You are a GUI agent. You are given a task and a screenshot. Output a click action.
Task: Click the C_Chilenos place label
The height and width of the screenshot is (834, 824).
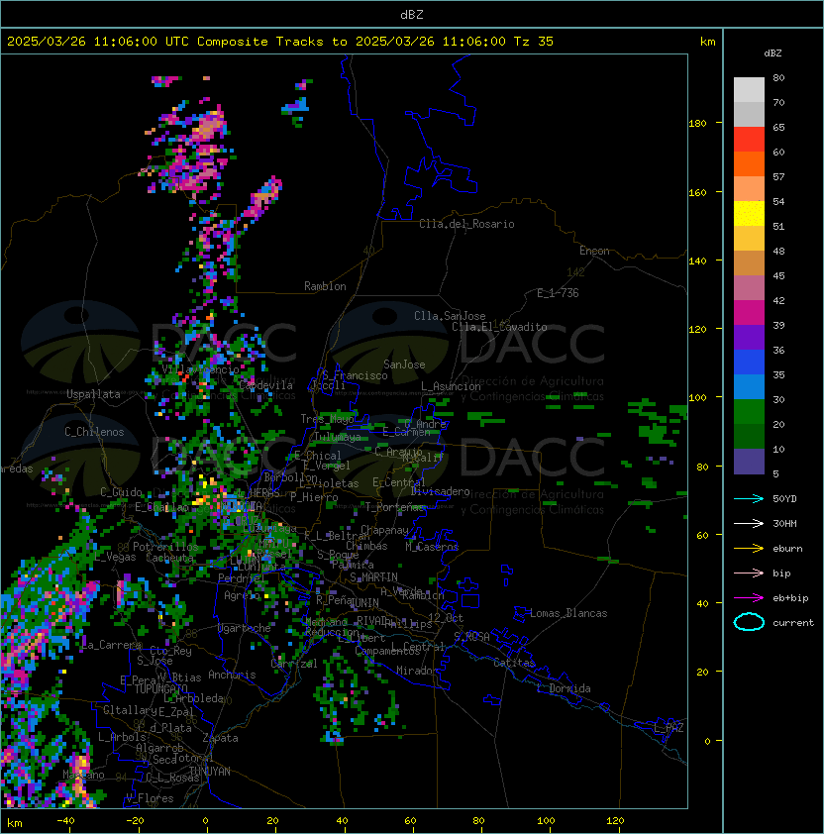tap(94, 432)
